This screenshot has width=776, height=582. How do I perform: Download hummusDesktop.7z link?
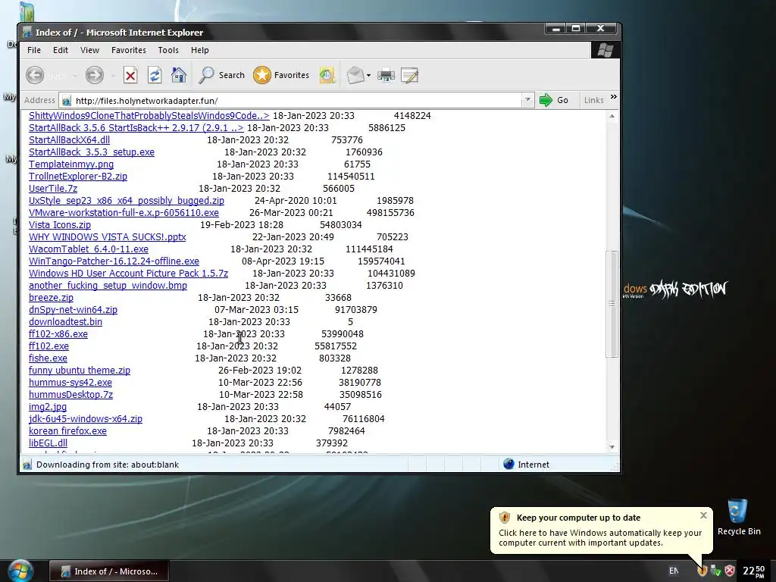tap(70, 394)
